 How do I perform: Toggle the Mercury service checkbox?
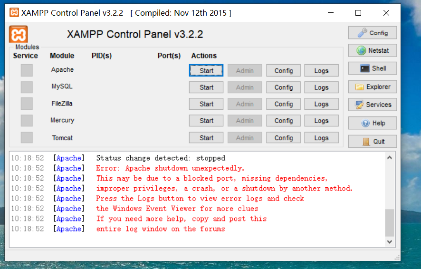tap(27, 121)
